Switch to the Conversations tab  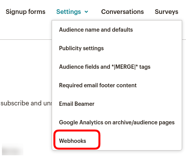pos(122,12)
